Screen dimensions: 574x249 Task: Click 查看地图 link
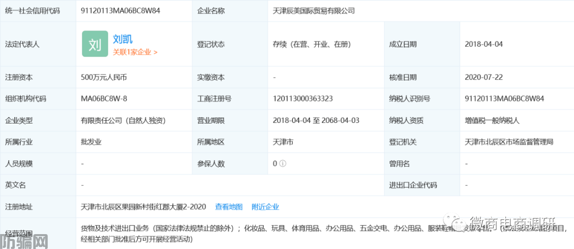229,207
